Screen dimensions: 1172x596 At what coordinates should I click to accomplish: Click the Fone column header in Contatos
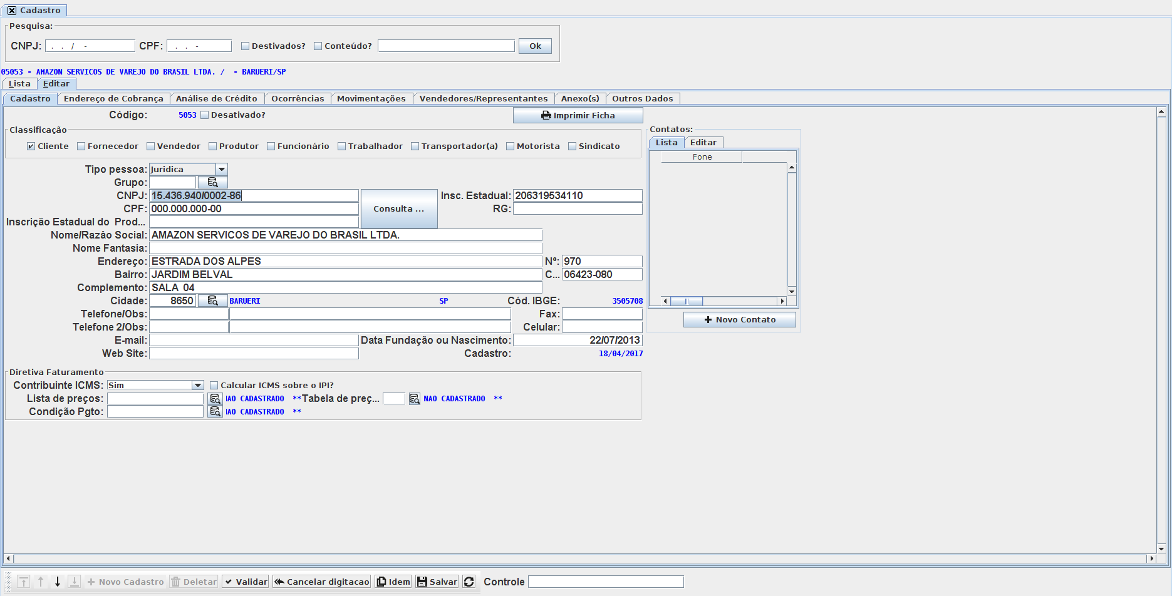coord(702,157)
